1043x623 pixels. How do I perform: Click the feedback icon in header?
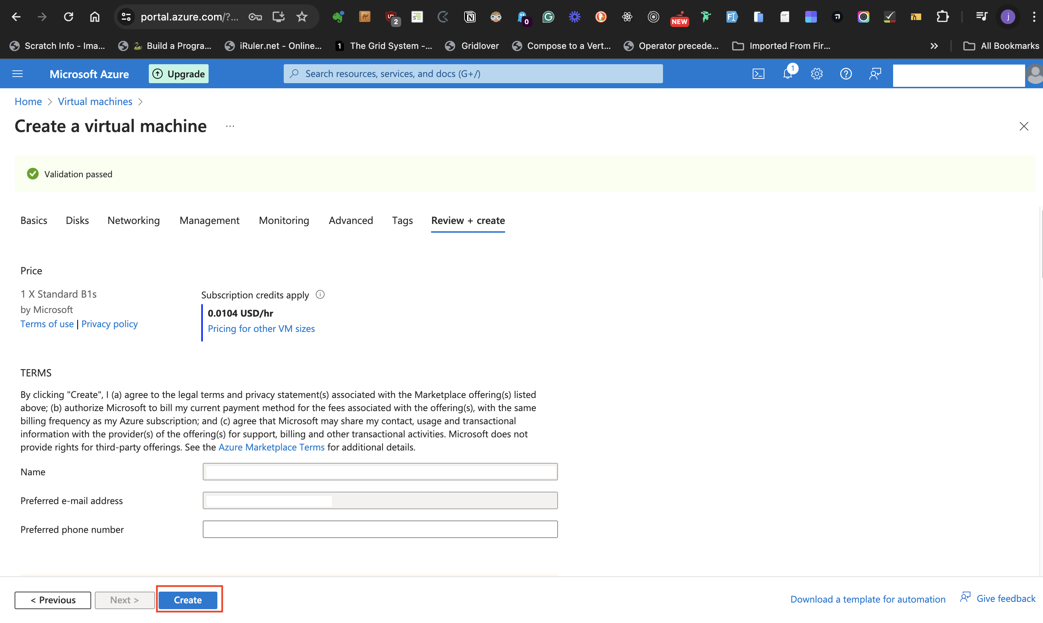pyautogui.click(x=875, y=74)
